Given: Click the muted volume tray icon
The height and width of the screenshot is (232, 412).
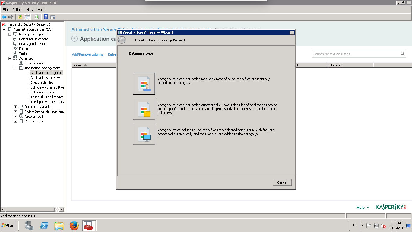Looking at the screenshot, I should tap(384, 226).
